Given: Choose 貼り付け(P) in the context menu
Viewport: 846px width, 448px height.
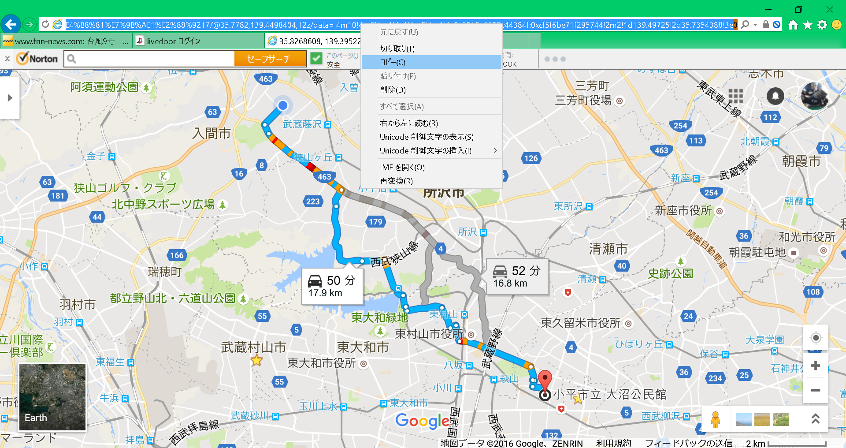Looking at the screenshot, I should [432, 76].
